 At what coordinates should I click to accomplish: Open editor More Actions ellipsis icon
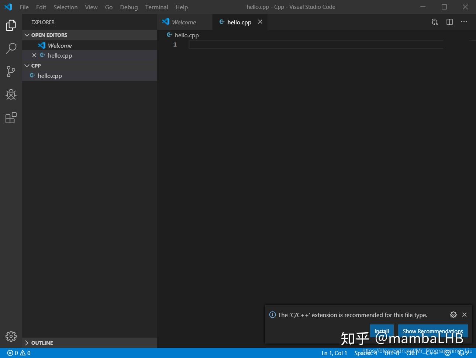click(x=464, y=22)
